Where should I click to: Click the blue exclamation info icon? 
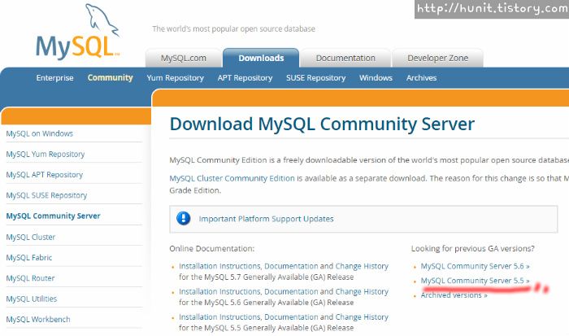click(x=183, y=218)
